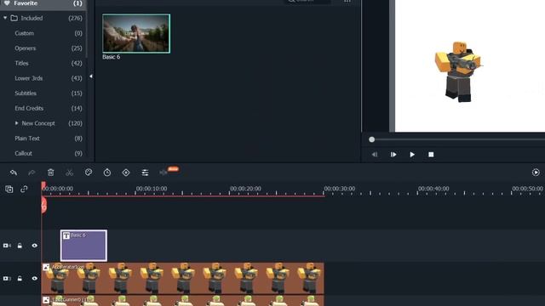Collapse the left category panel arrow
545x306 pixels.
pos(91,76)
